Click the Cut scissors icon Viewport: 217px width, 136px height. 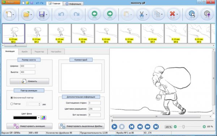coord(141,14)
